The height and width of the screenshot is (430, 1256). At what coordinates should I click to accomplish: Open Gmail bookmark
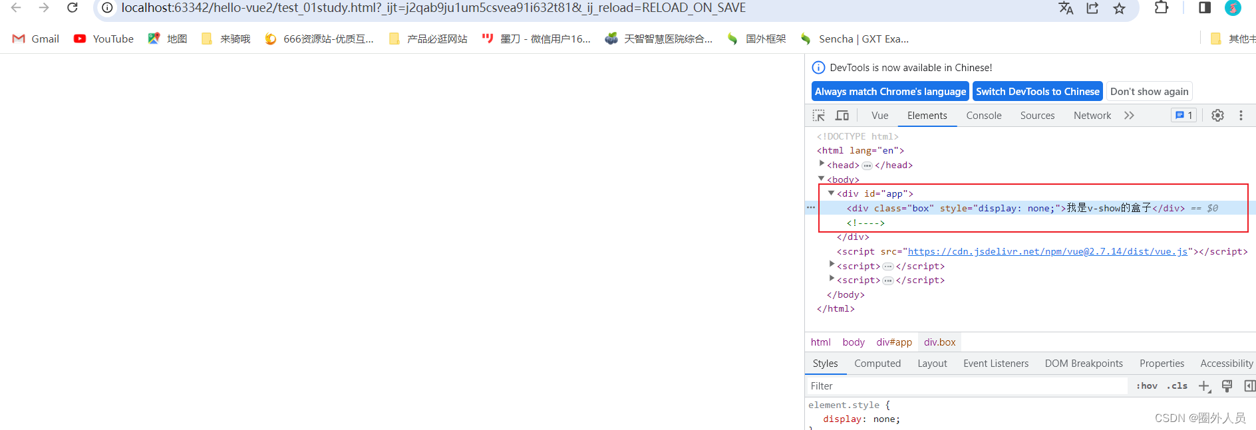(x=36, y=39)
